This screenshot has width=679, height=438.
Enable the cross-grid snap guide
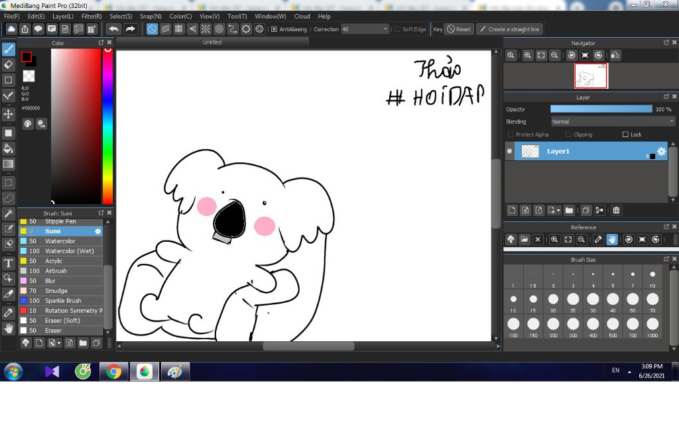pos(179,29)
